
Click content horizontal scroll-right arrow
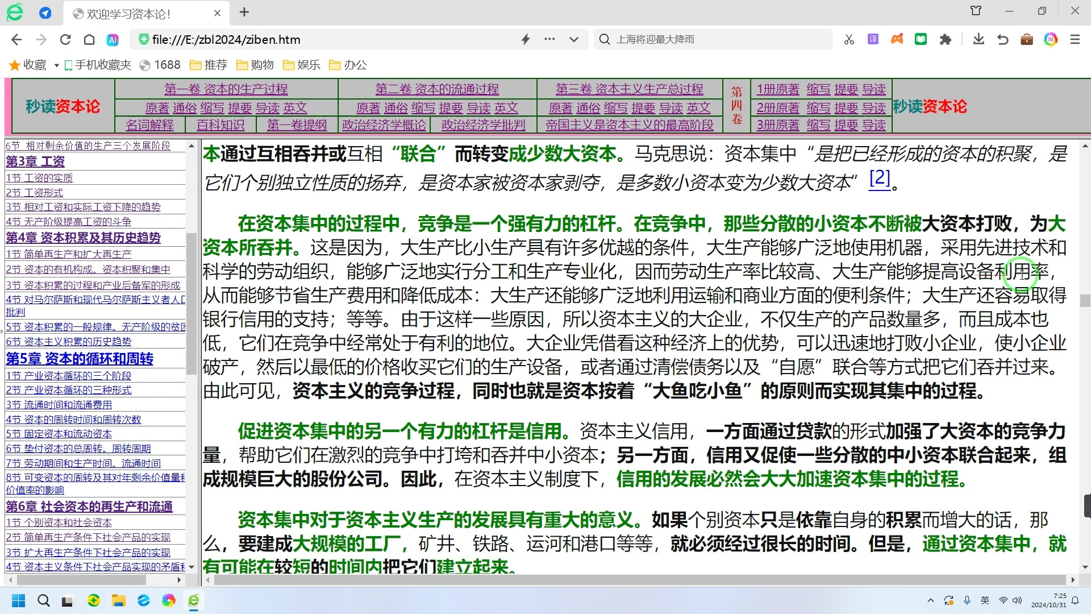pos(1073,580)
